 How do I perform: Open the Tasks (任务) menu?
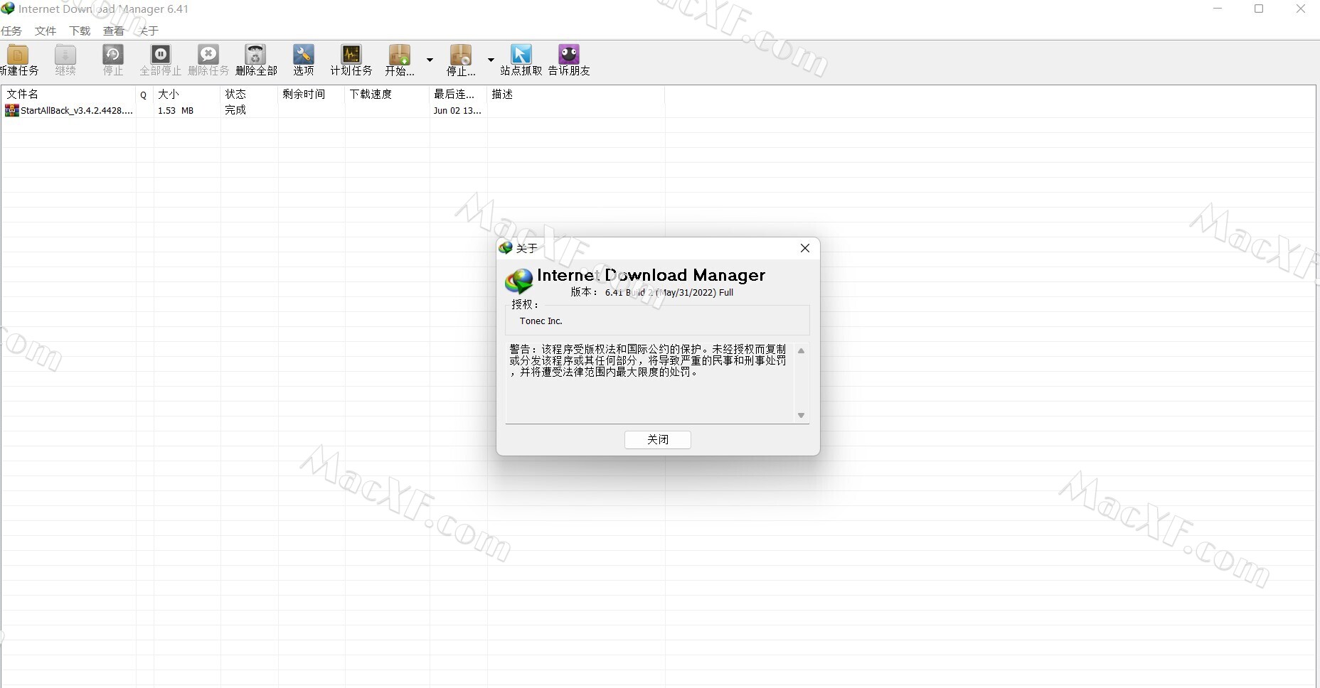[11, 31]
